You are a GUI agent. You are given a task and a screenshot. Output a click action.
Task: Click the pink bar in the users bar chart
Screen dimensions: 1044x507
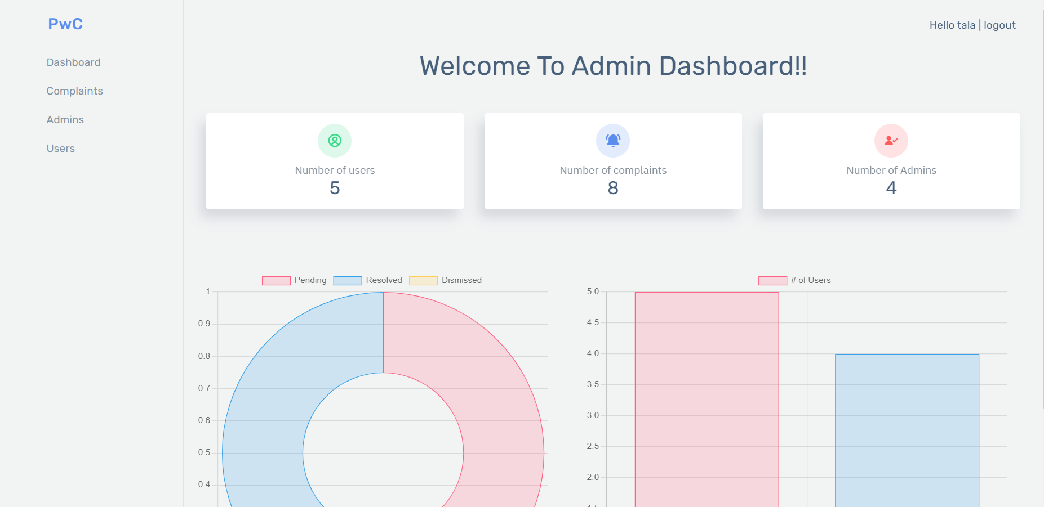point(707,394)
